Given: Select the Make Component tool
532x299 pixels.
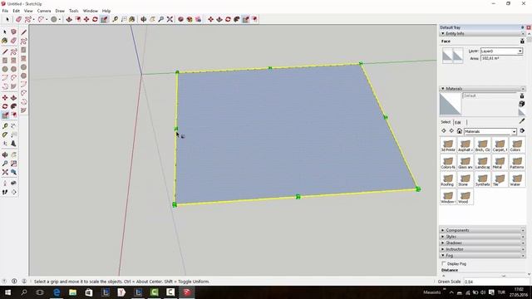Looking at the screenshot, I should point(13,32).
